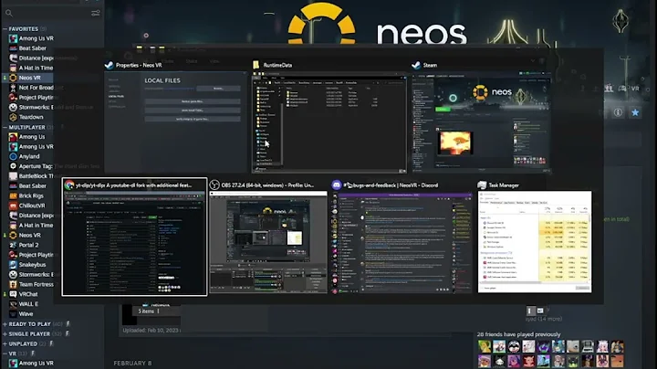
Task: Click the lightning icon beside SINGLE PLAYER
Action: click(68, 333)
